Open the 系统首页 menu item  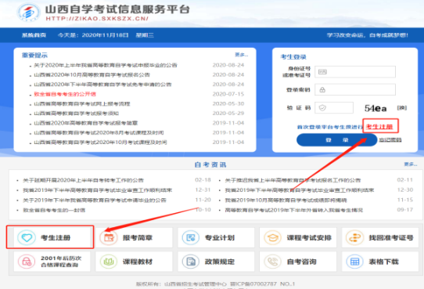pos(34,35)
